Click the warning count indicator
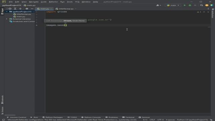Screen dimensions: 215x121 (199, 12)
